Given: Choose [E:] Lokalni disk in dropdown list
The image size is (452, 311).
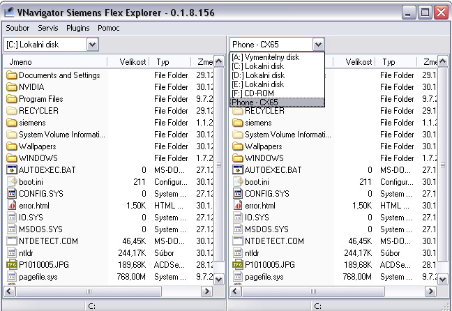Looking at the screenshot, I should point(278,84).
